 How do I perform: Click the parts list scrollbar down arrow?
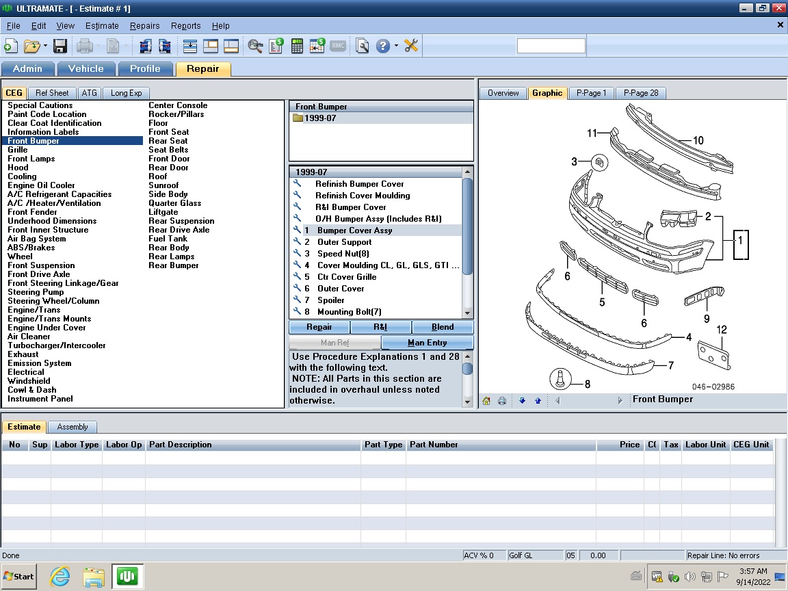[x=467, y=313]
